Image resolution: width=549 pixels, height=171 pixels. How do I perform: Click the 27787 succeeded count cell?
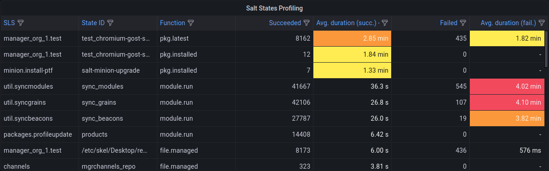tap(274, 118)
